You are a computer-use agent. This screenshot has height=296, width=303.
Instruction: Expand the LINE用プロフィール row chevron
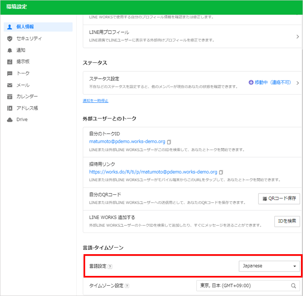click(x=297, y=36)
